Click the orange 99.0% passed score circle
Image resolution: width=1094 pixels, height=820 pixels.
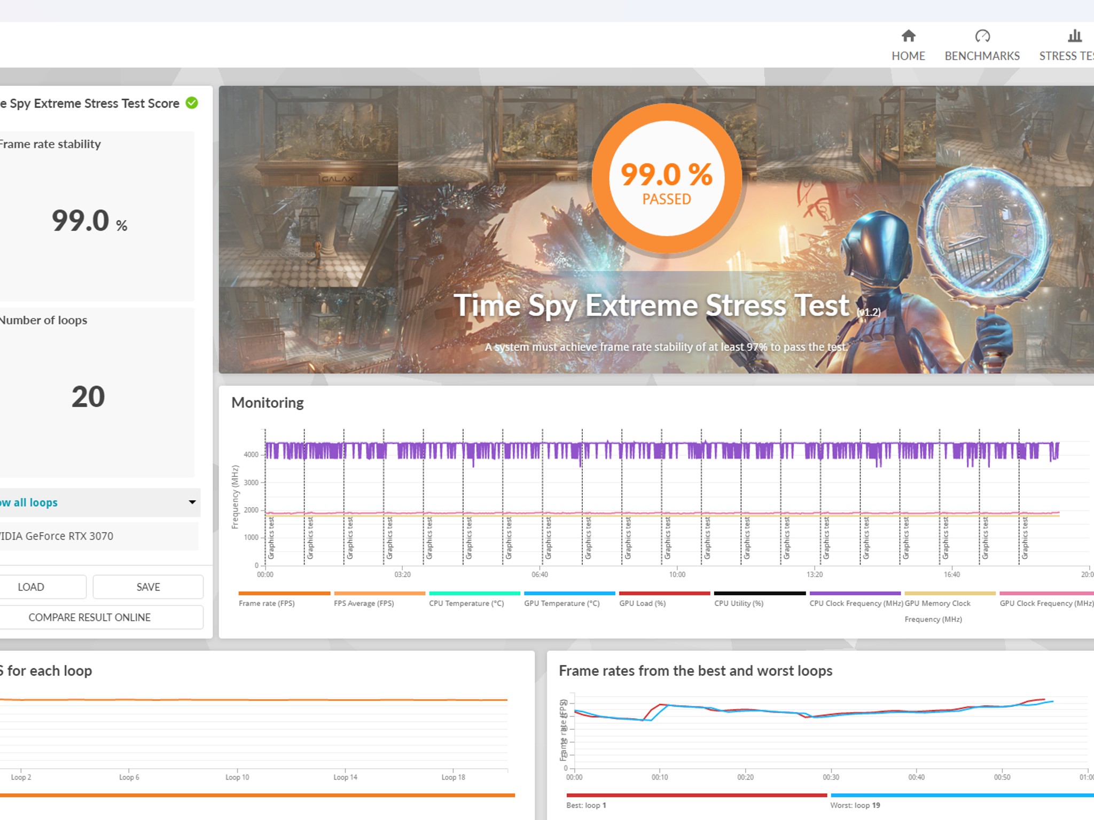(x=666, y=178)
